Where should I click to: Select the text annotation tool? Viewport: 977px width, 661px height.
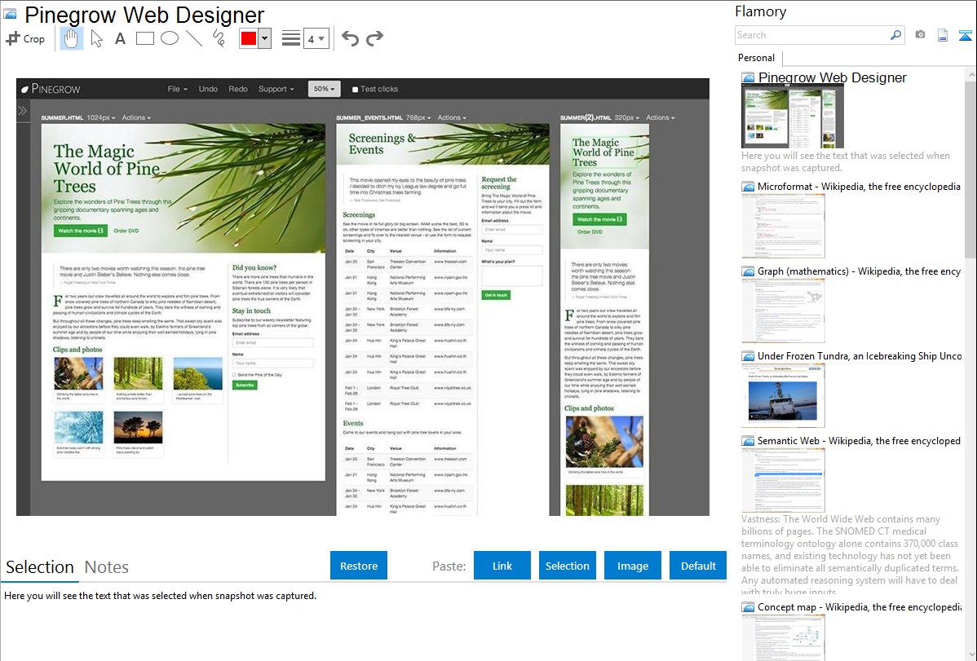pyautogui.click(x=120, y=38)
